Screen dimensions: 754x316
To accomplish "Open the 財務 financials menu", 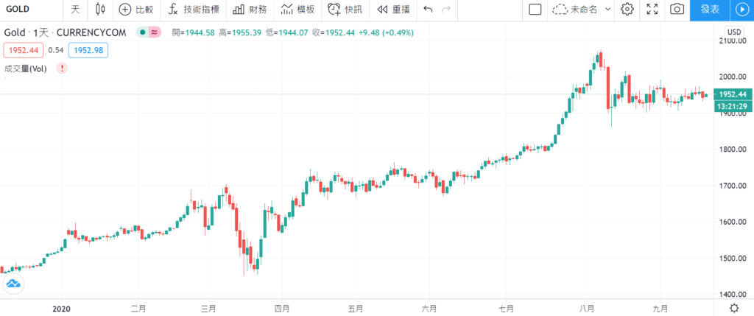I will [x=249, y=9].
